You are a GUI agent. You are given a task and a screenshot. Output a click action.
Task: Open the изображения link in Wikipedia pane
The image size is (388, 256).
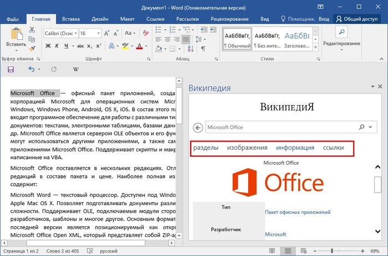click(x=247, y=148)
